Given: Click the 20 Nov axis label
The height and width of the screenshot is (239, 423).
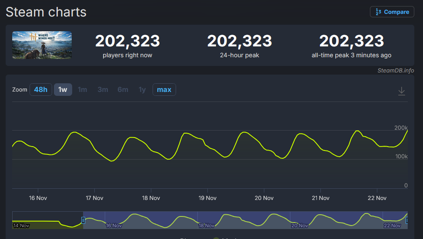Looking at the screenshot, I should click(264, 198).
